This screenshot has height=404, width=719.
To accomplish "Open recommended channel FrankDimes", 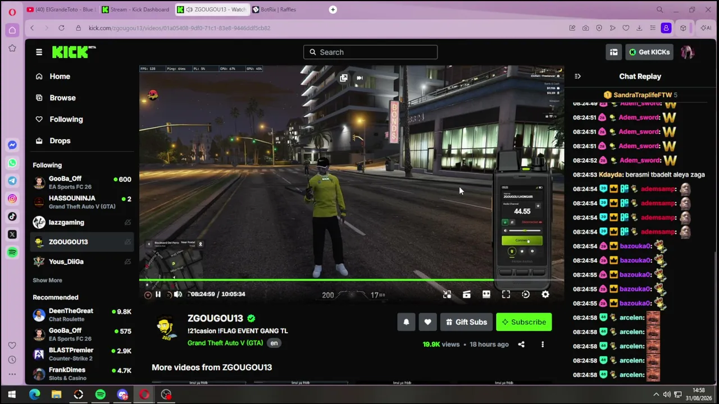I will pyautogui.click(x=82, y=374).
